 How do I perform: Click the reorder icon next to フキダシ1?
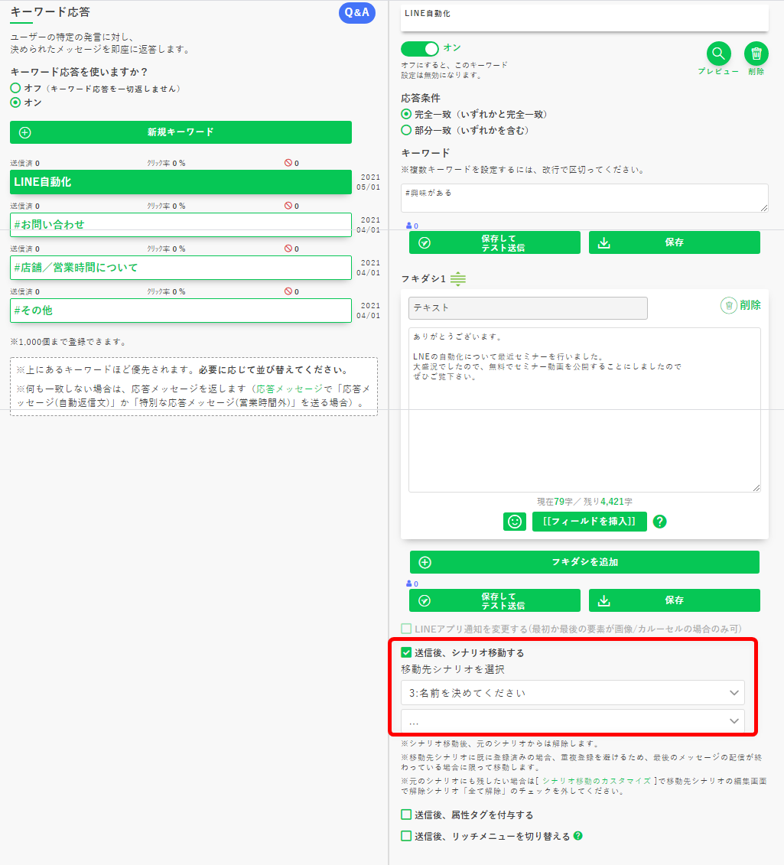(x=457, y=280)
